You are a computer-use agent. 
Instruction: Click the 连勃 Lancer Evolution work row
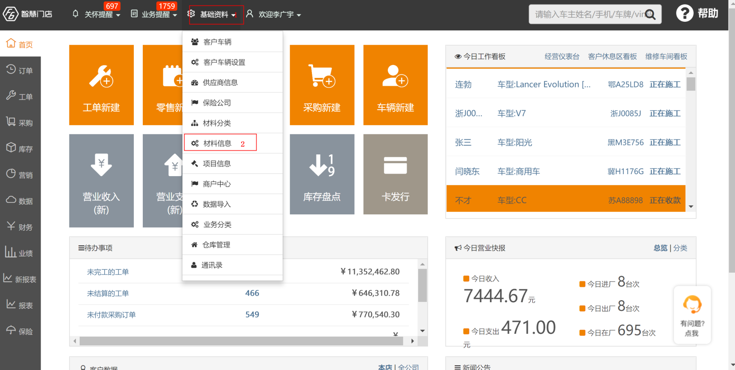(x=566, y=84)
